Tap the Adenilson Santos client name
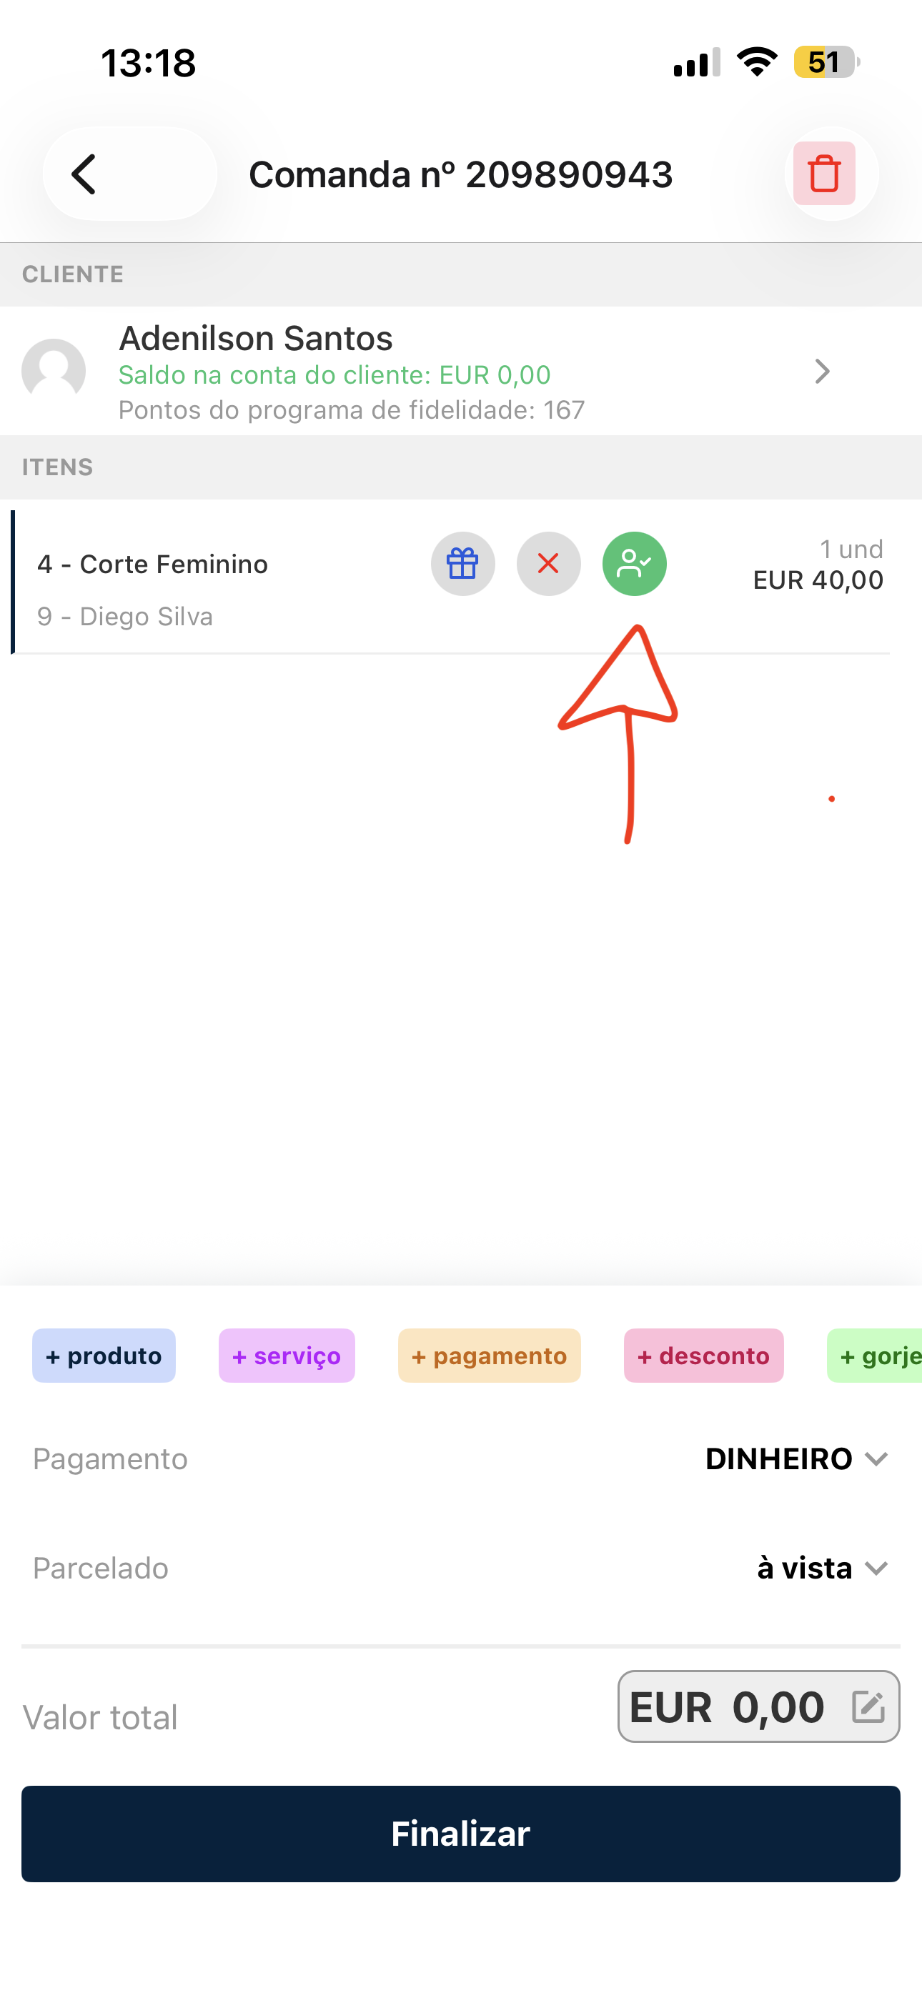The height and width of the screenshot is (1998, 922). tap(256, 339)
